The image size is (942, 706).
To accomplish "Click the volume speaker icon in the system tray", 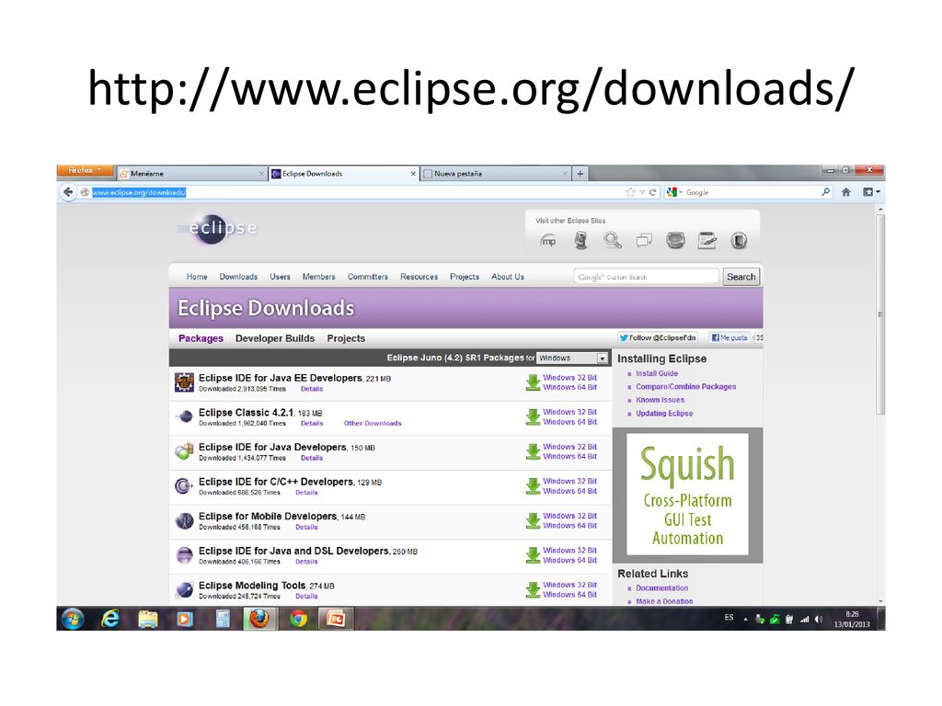I will [818, 619].
